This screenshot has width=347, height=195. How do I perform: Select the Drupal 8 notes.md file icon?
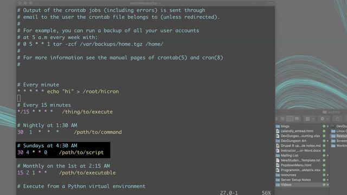pyautogui.click(x=278, y=146)
